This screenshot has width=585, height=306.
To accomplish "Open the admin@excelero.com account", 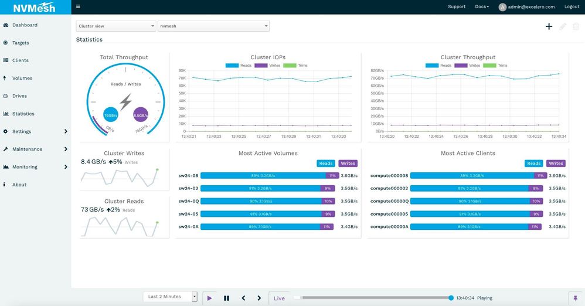I will click(531, 6).
